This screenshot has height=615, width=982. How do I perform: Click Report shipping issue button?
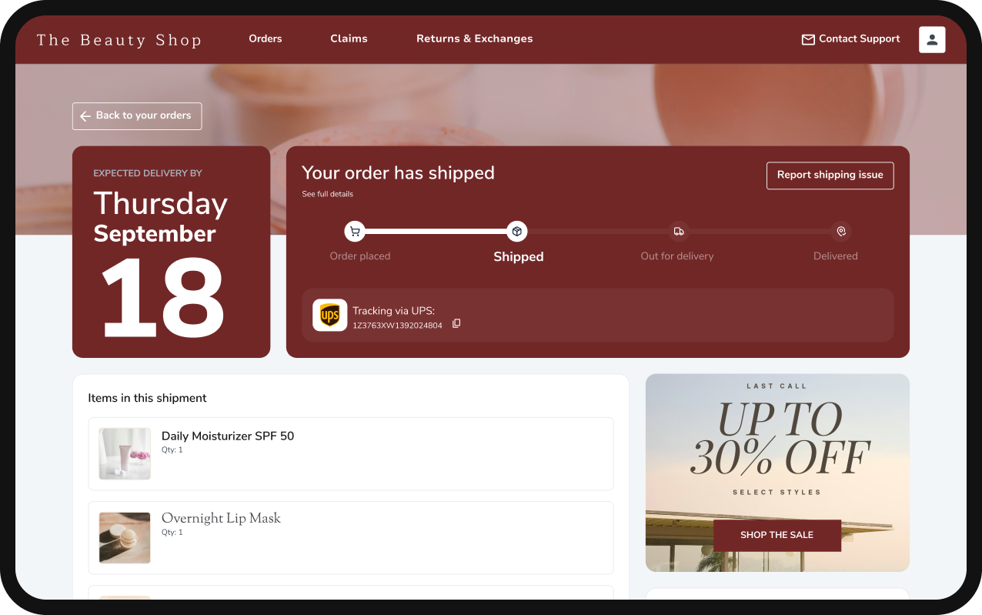point(830,175)
